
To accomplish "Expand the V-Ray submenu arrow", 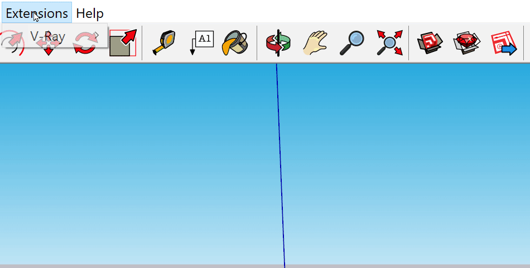I will [x=97, y=36].
